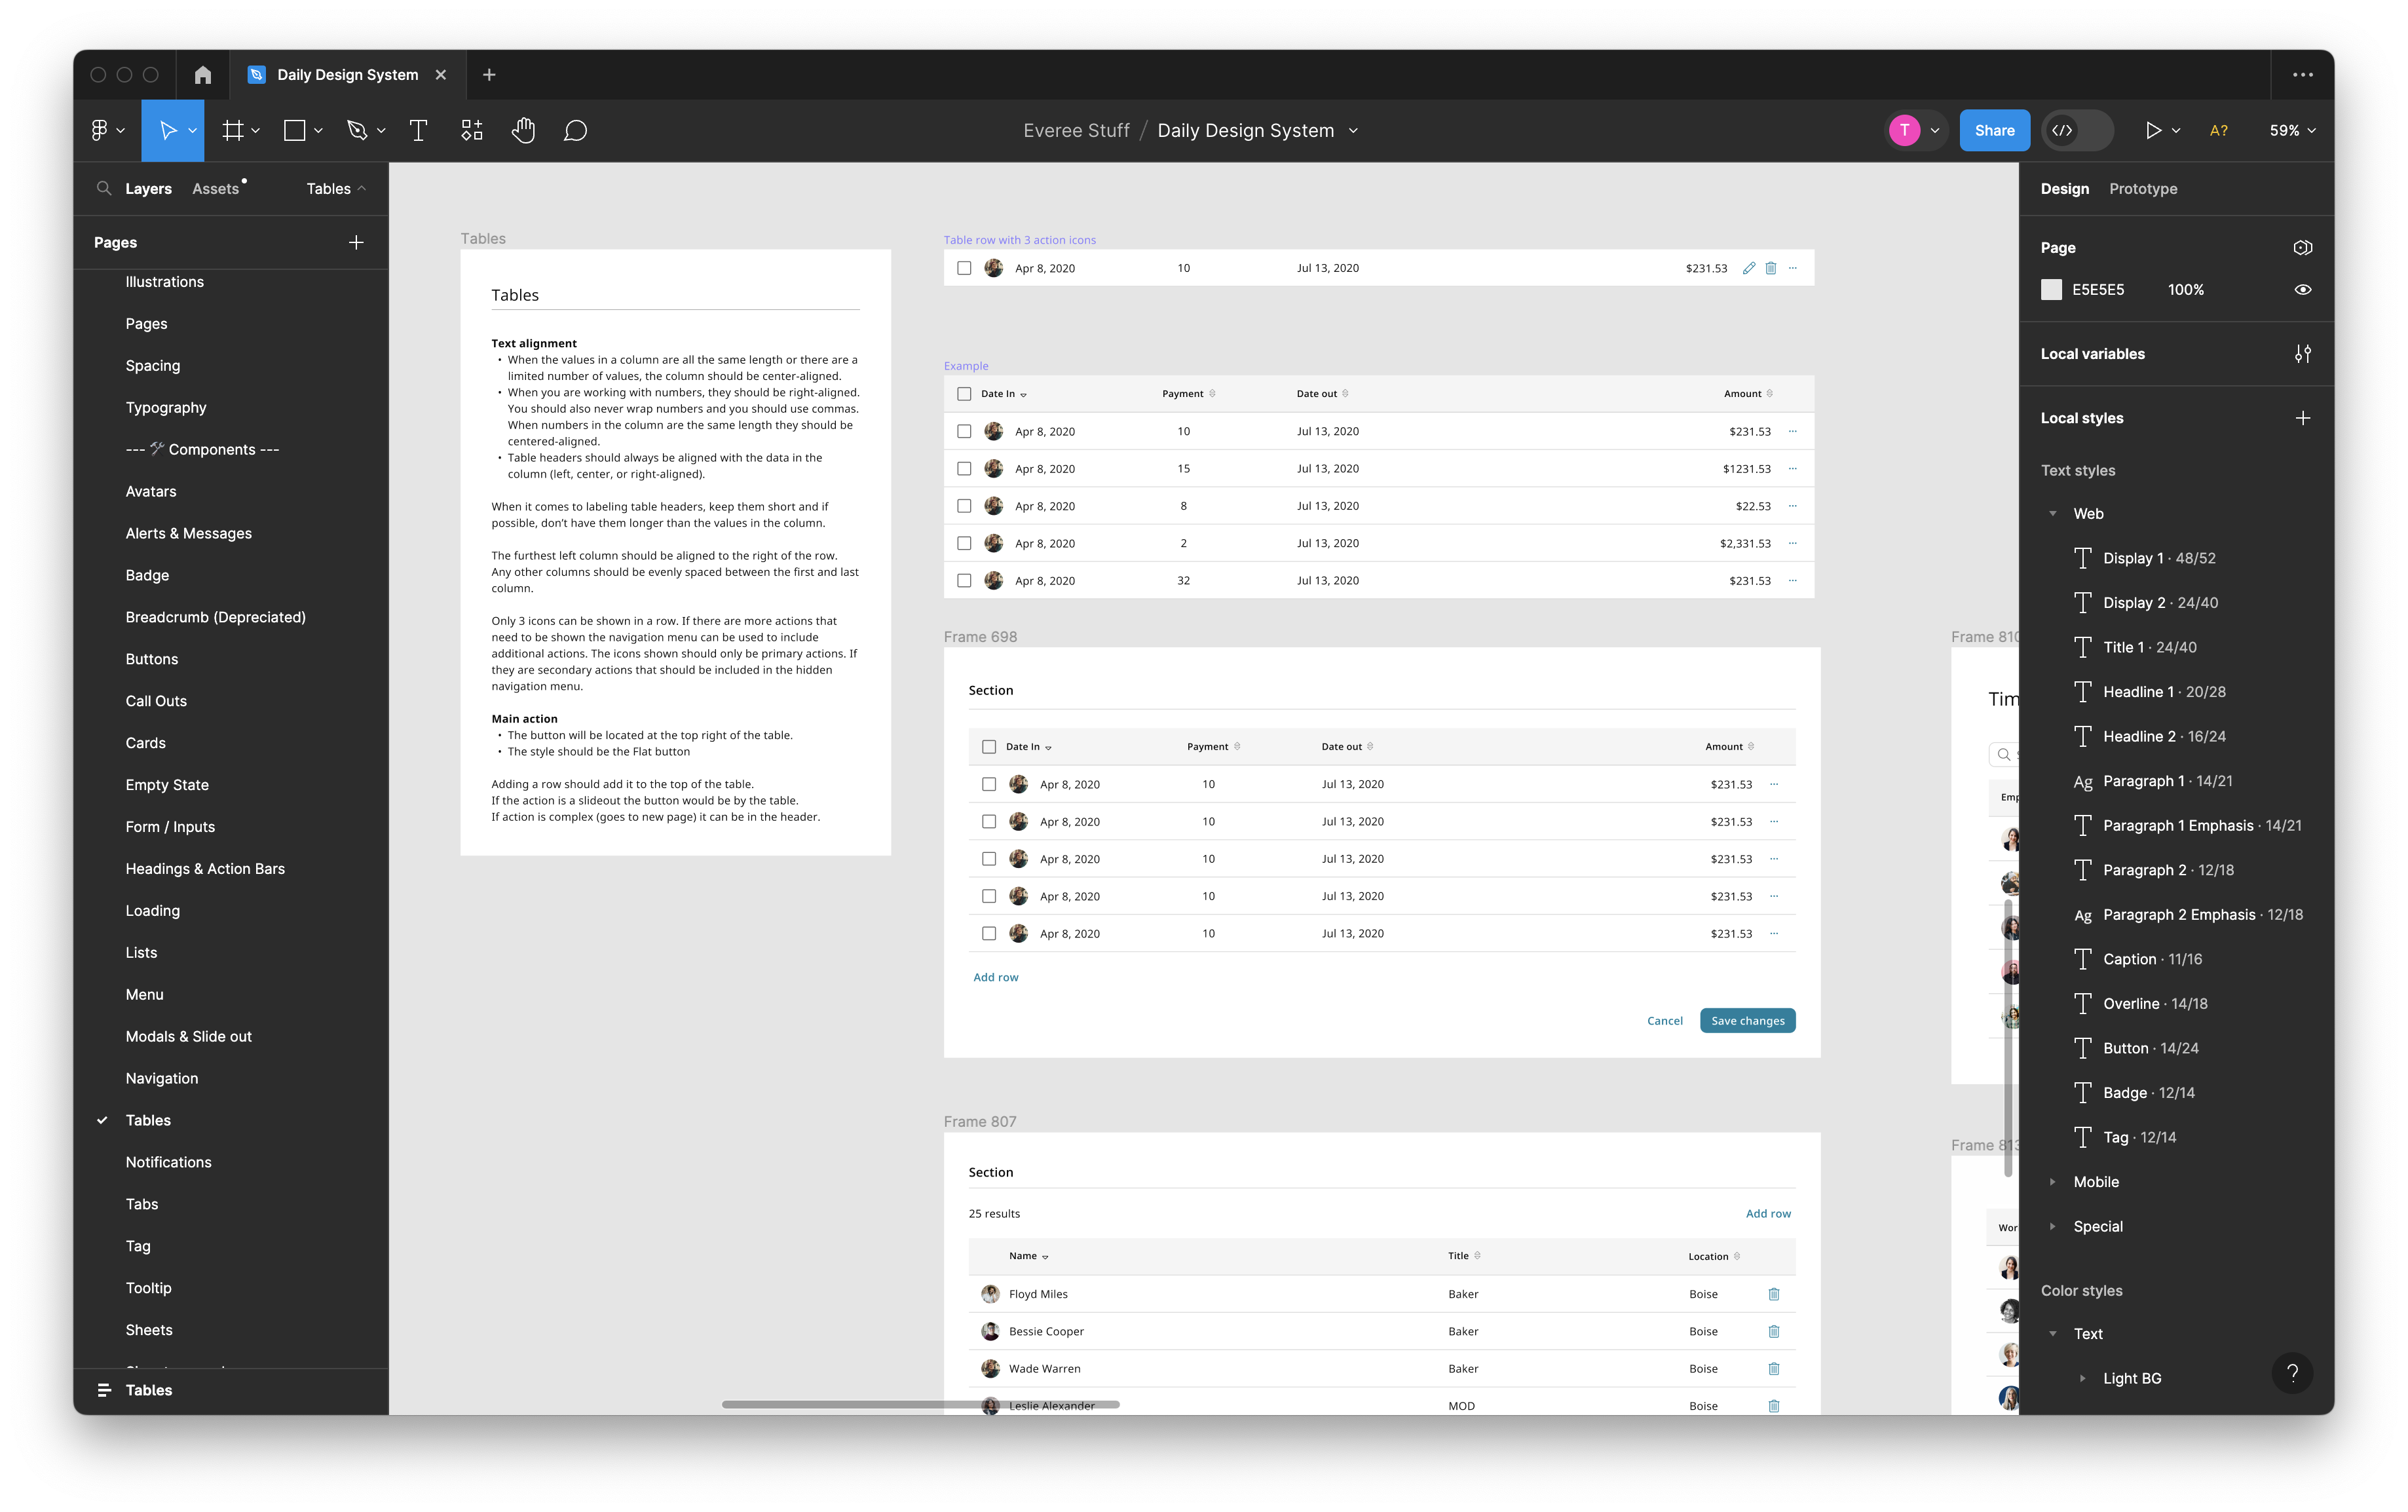This screenshot has width=2408, height=1512.
Task: Select the Design tab
Action: click(x=2065, y=189)
